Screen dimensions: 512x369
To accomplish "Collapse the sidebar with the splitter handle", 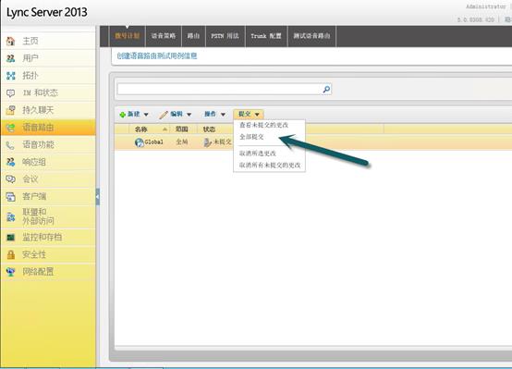I will [98, 197].
